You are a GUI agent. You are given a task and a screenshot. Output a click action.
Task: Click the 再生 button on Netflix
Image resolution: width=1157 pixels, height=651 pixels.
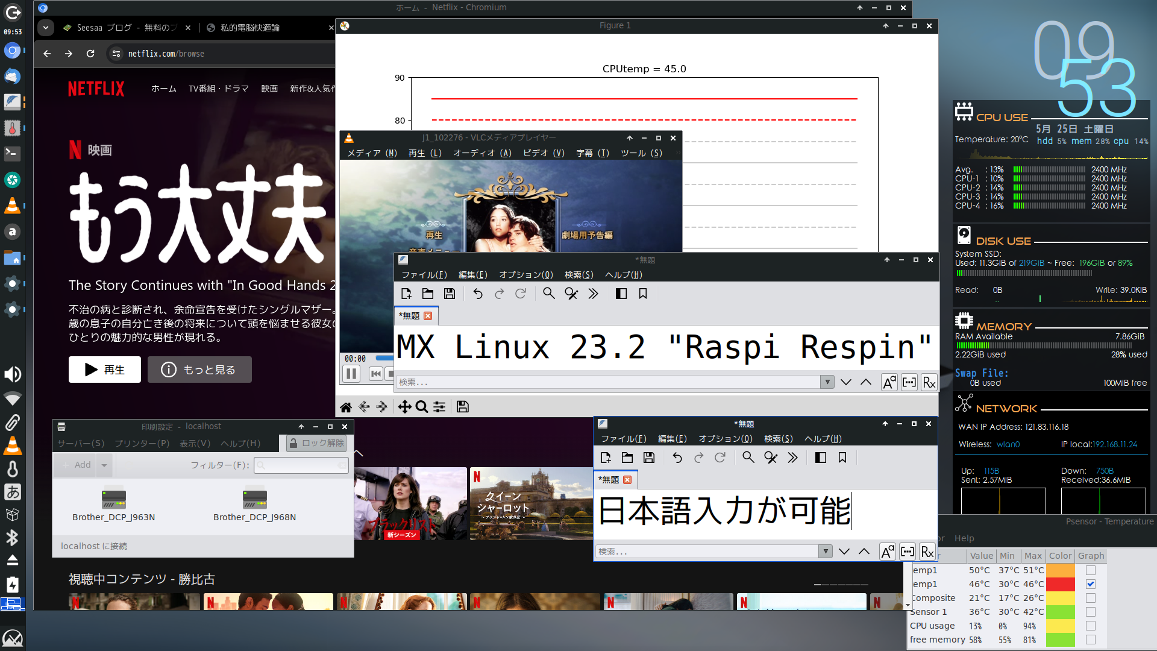point(104,369)
